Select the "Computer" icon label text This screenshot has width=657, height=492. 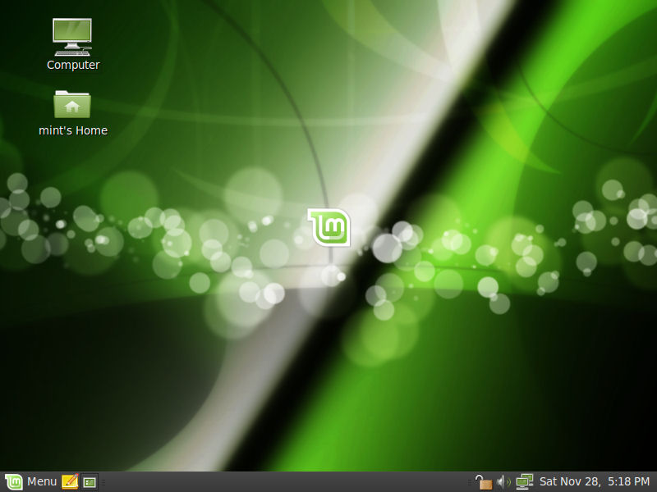click(73, 65)
